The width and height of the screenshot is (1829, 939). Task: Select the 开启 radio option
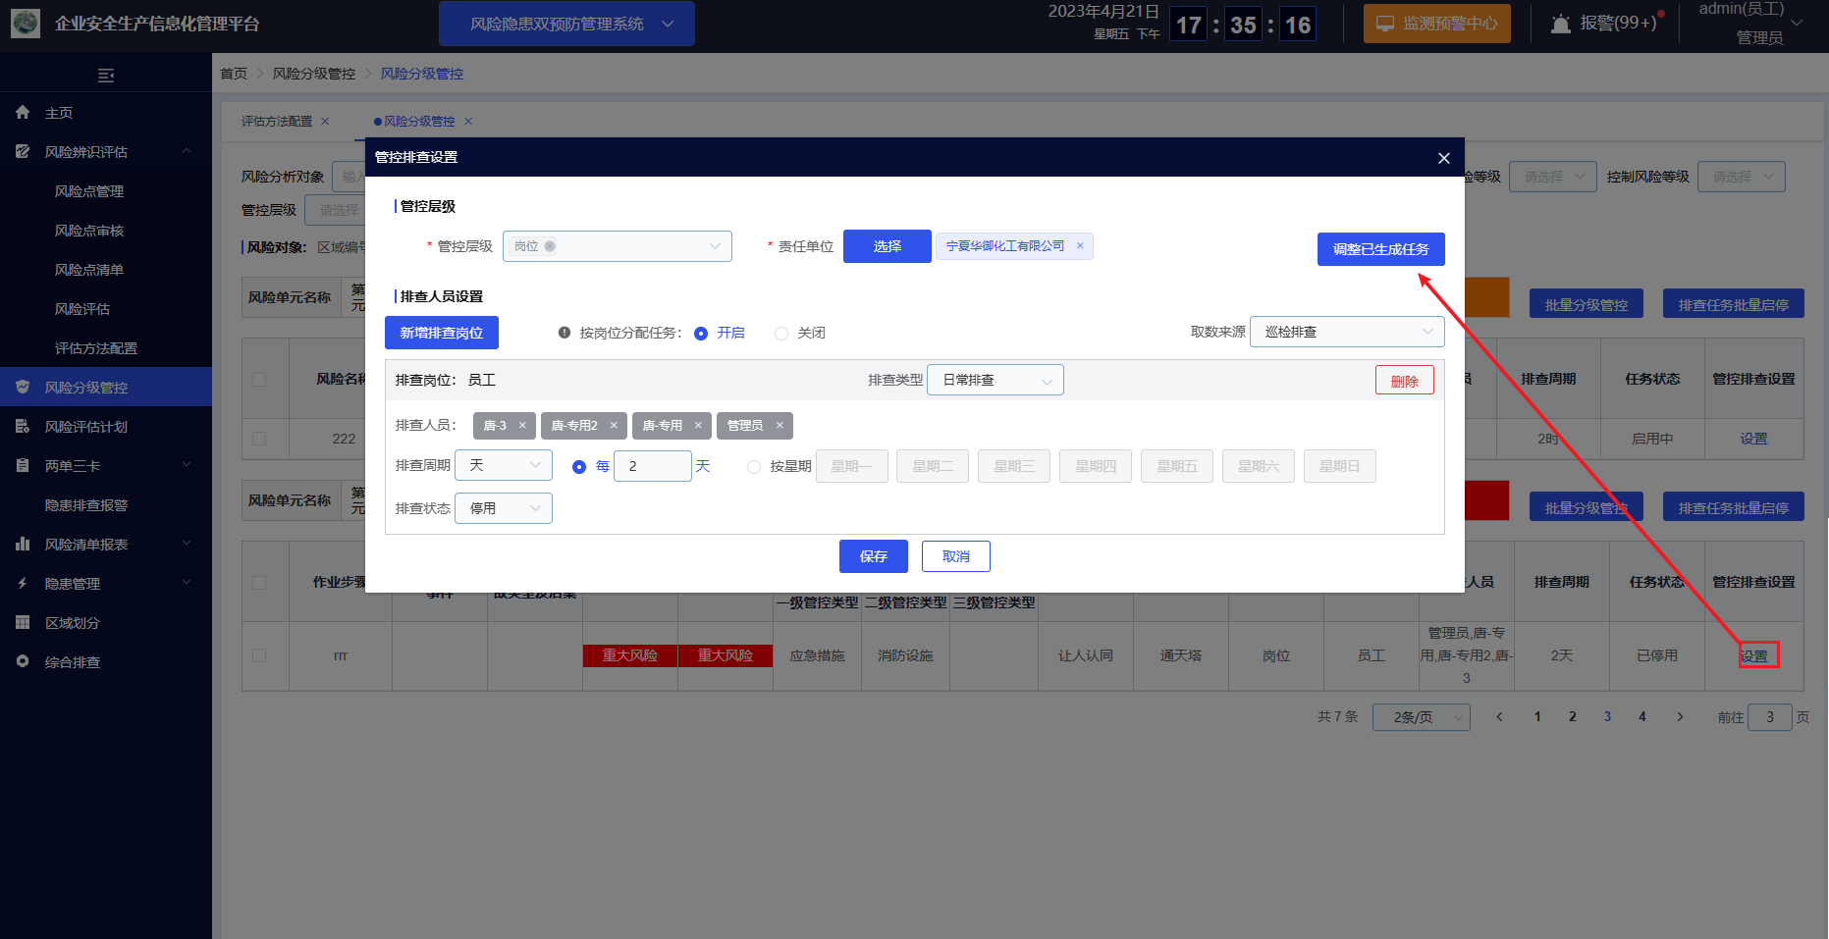click(x=701, y=334)
